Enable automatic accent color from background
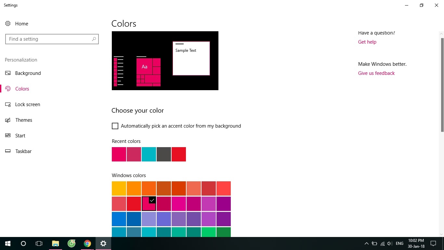444x250 pixels. pos(115,126)
